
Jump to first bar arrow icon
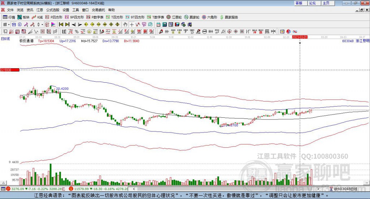[61, 25]
